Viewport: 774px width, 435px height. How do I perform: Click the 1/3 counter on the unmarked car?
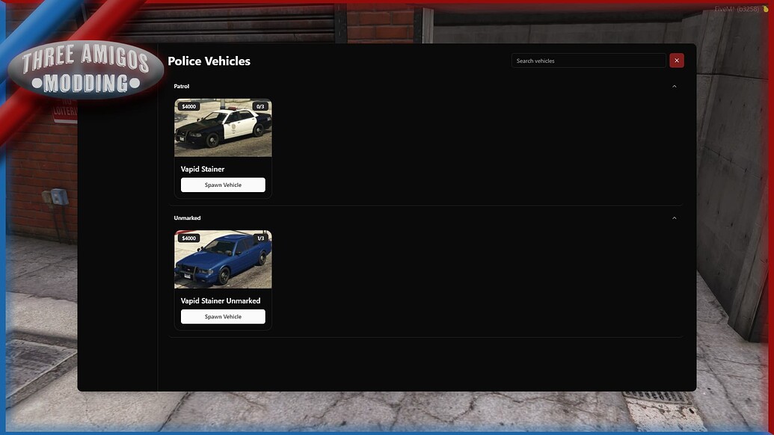[259, 238]
